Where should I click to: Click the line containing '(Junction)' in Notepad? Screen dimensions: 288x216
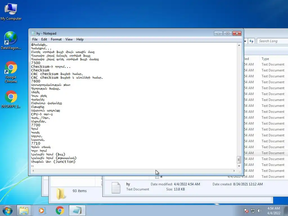pyautogui.click(x=53, y=162)
